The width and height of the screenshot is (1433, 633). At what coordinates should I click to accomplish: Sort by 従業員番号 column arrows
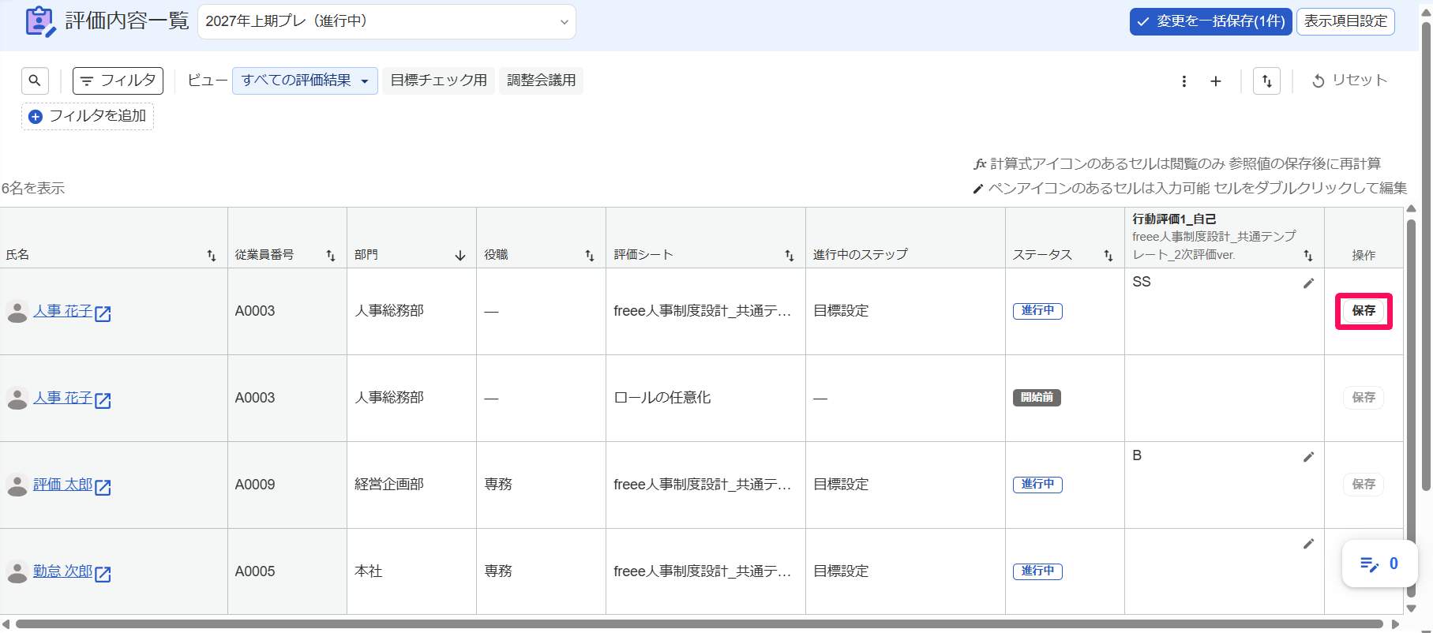click(331, 255)
